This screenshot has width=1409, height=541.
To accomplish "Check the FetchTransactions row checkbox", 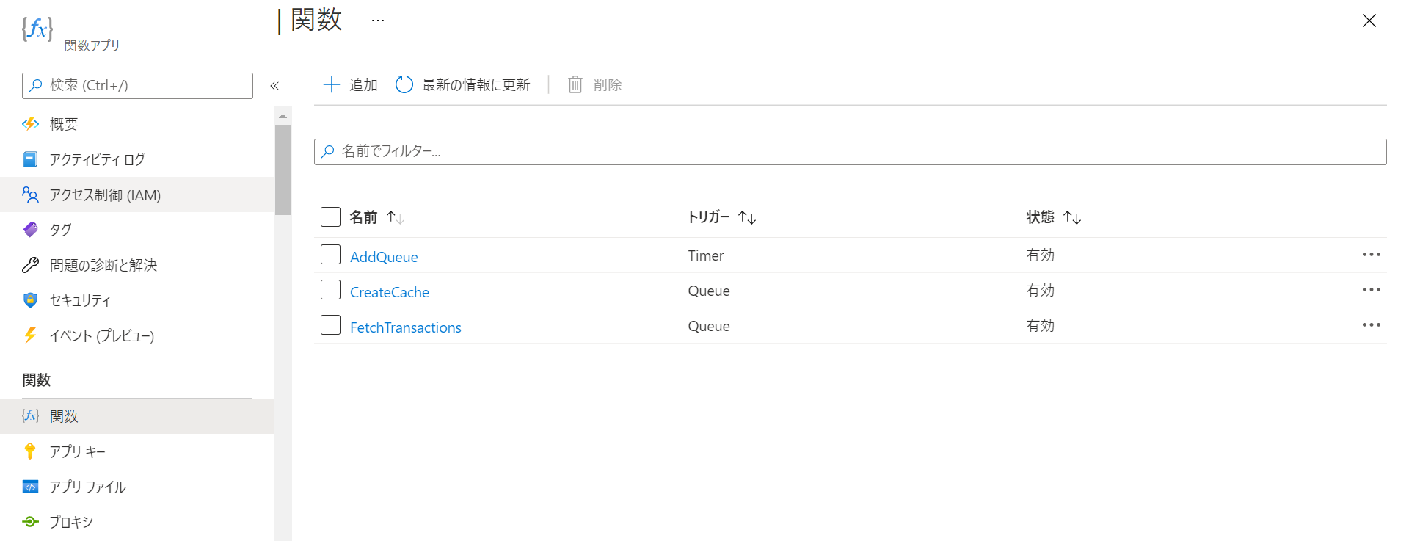I will (x=330, y=325).
